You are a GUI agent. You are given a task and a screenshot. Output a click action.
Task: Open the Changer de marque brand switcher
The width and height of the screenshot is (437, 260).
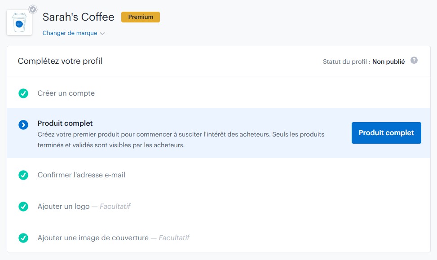(70, 33)
